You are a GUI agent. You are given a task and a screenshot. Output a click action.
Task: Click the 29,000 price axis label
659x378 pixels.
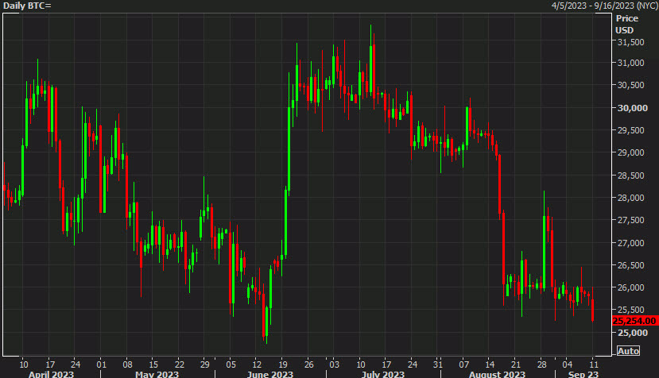[x=630, y=152]
